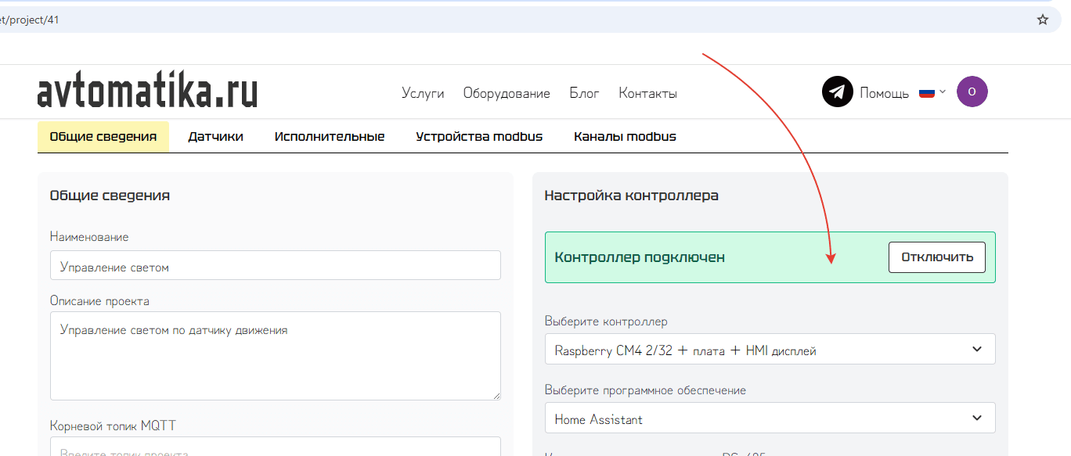Open the 'Контакты' link

pos(647,93)
